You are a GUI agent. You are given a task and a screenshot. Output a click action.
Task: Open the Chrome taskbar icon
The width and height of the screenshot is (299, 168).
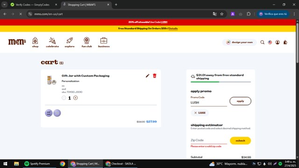point(62,164)
